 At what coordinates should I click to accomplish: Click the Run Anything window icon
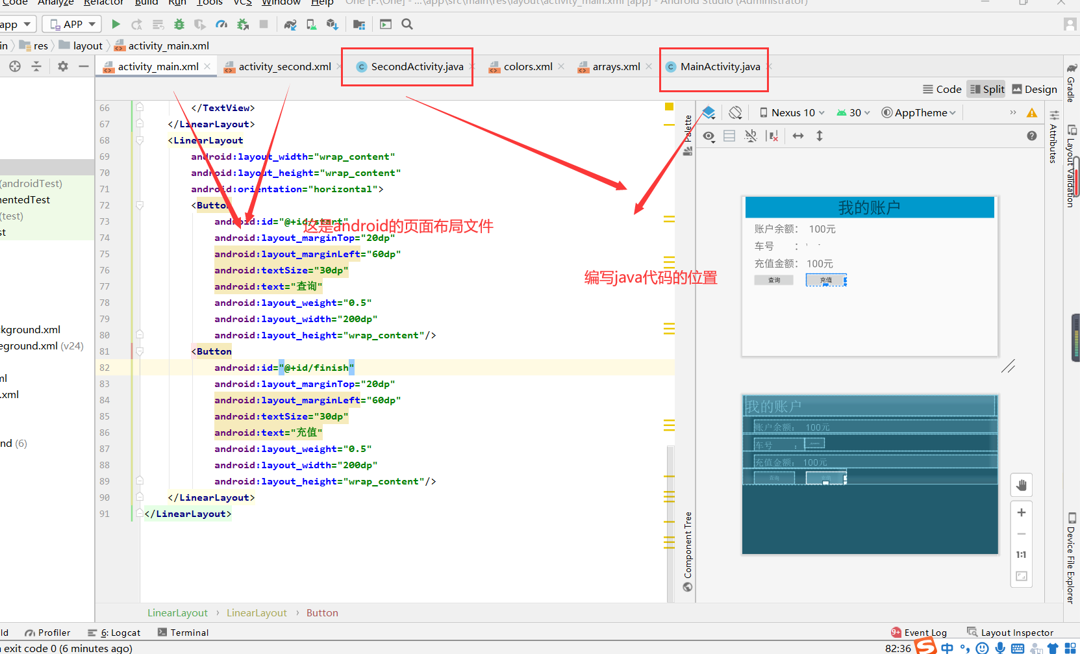(386, 24)
